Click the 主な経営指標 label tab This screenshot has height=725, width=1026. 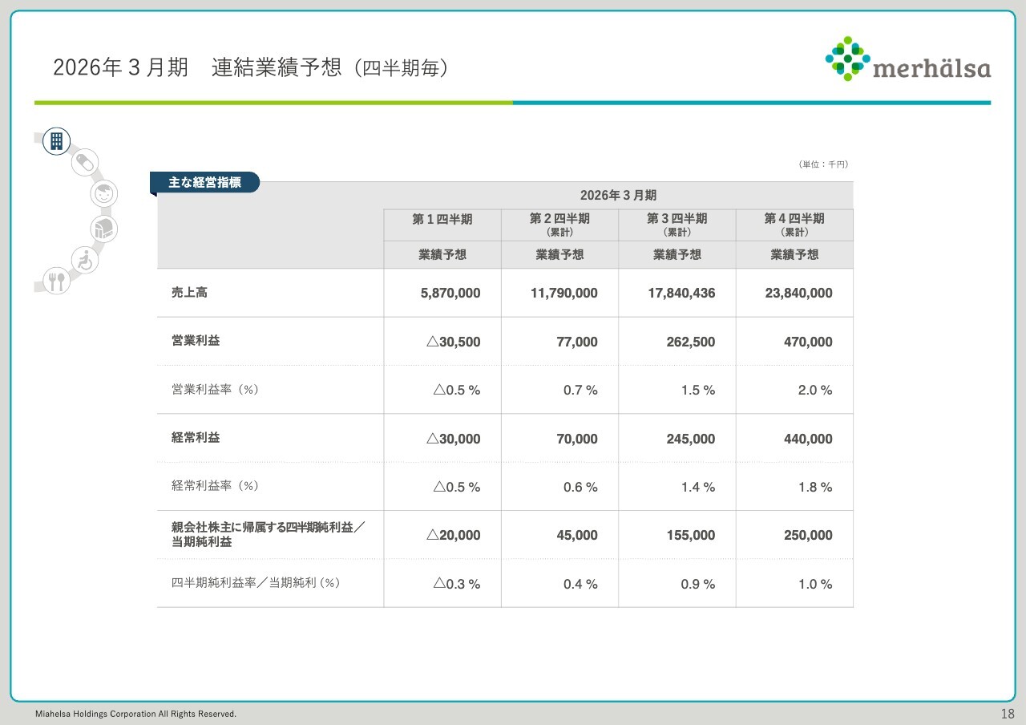[x=204, y=183]
